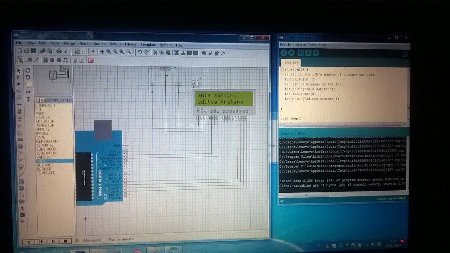Click the LCD display component on schematic

[224, 102]
